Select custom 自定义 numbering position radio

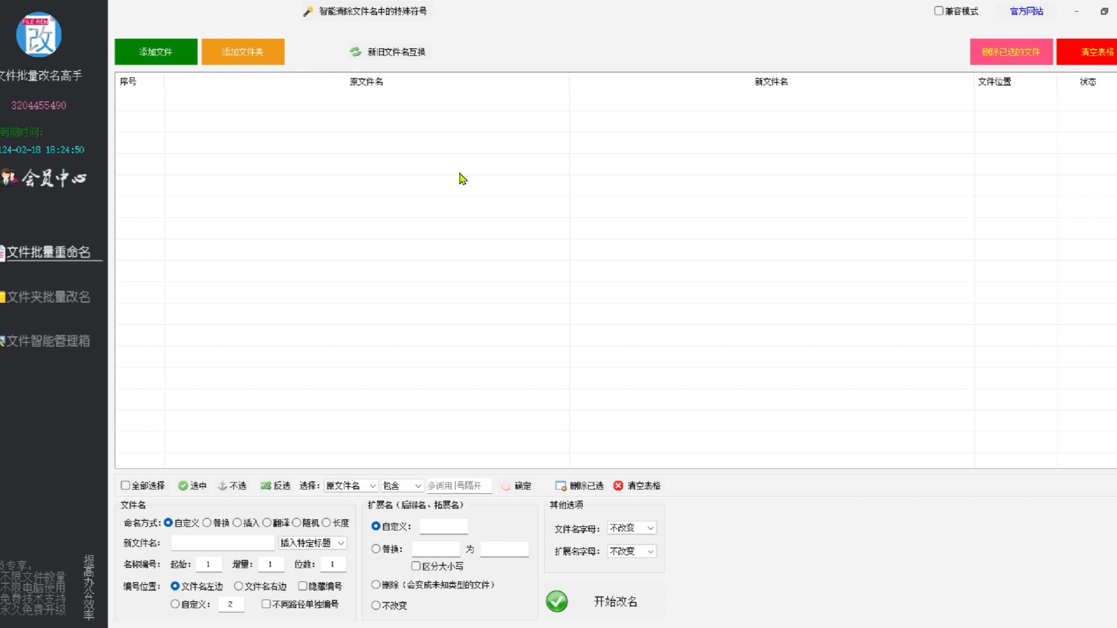[x=175, y=604]
